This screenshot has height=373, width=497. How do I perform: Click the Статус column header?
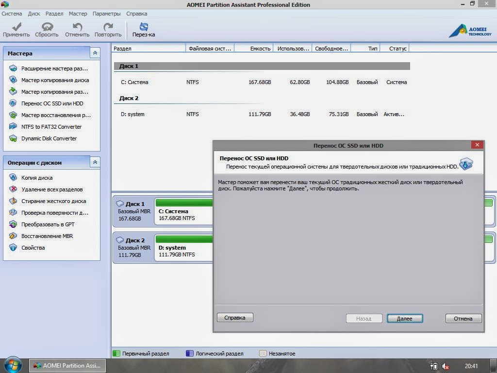(395, 49)
